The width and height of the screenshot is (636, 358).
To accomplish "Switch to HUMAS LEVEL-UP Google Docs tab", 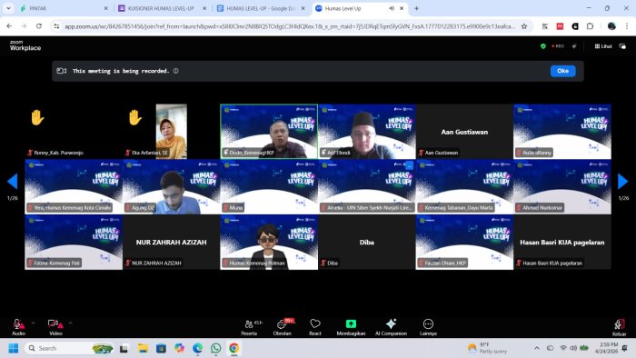I will coord(261,8).
